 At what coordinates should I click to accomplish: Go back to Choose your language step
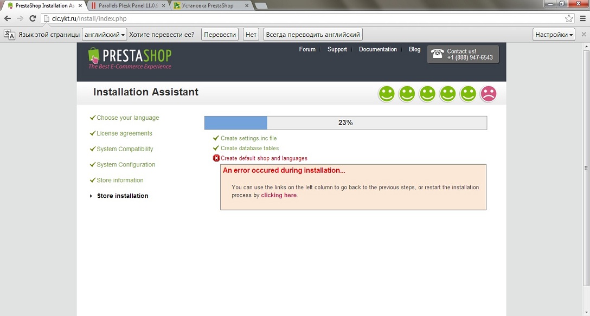[x=127, y=118]
